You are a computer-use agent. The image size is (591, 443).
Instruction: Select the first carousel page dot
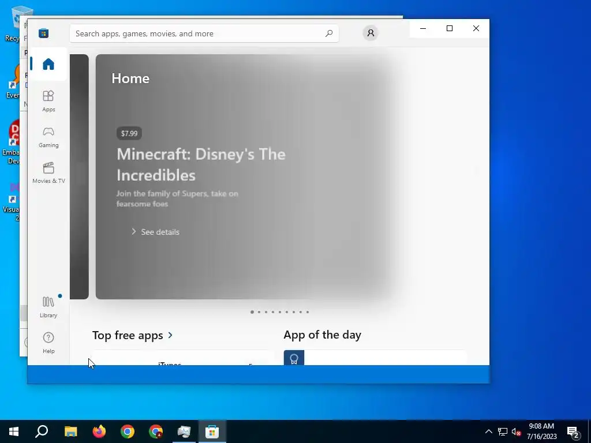click(x=252, y=312)
